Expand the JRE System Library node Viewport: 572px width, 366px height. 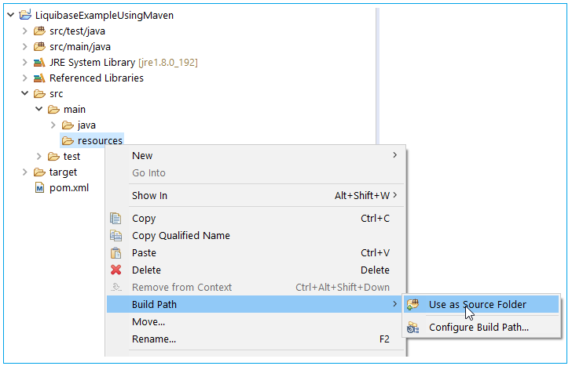[25, 62]
